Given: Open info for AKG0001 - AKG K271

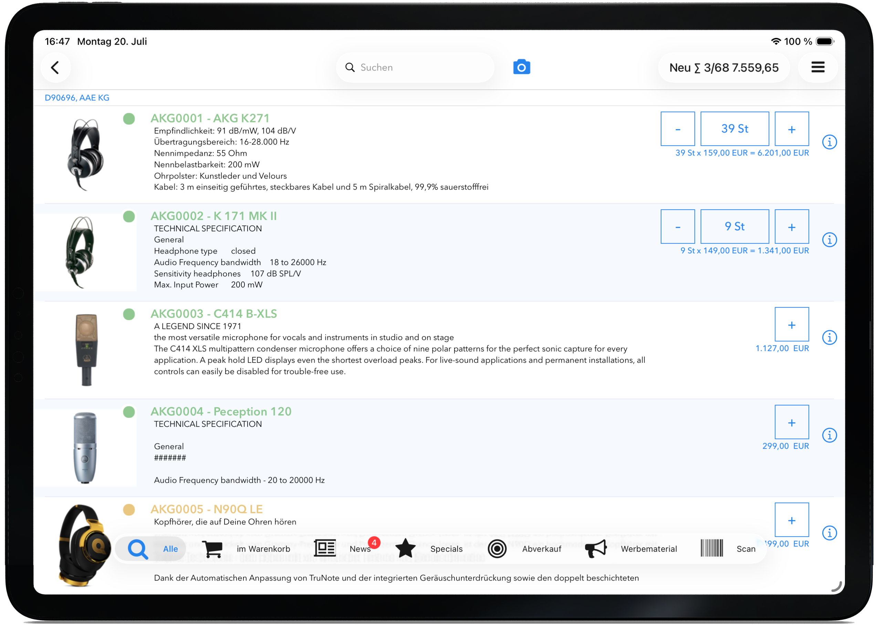Looking at the screenshot, I should point(829,142).
